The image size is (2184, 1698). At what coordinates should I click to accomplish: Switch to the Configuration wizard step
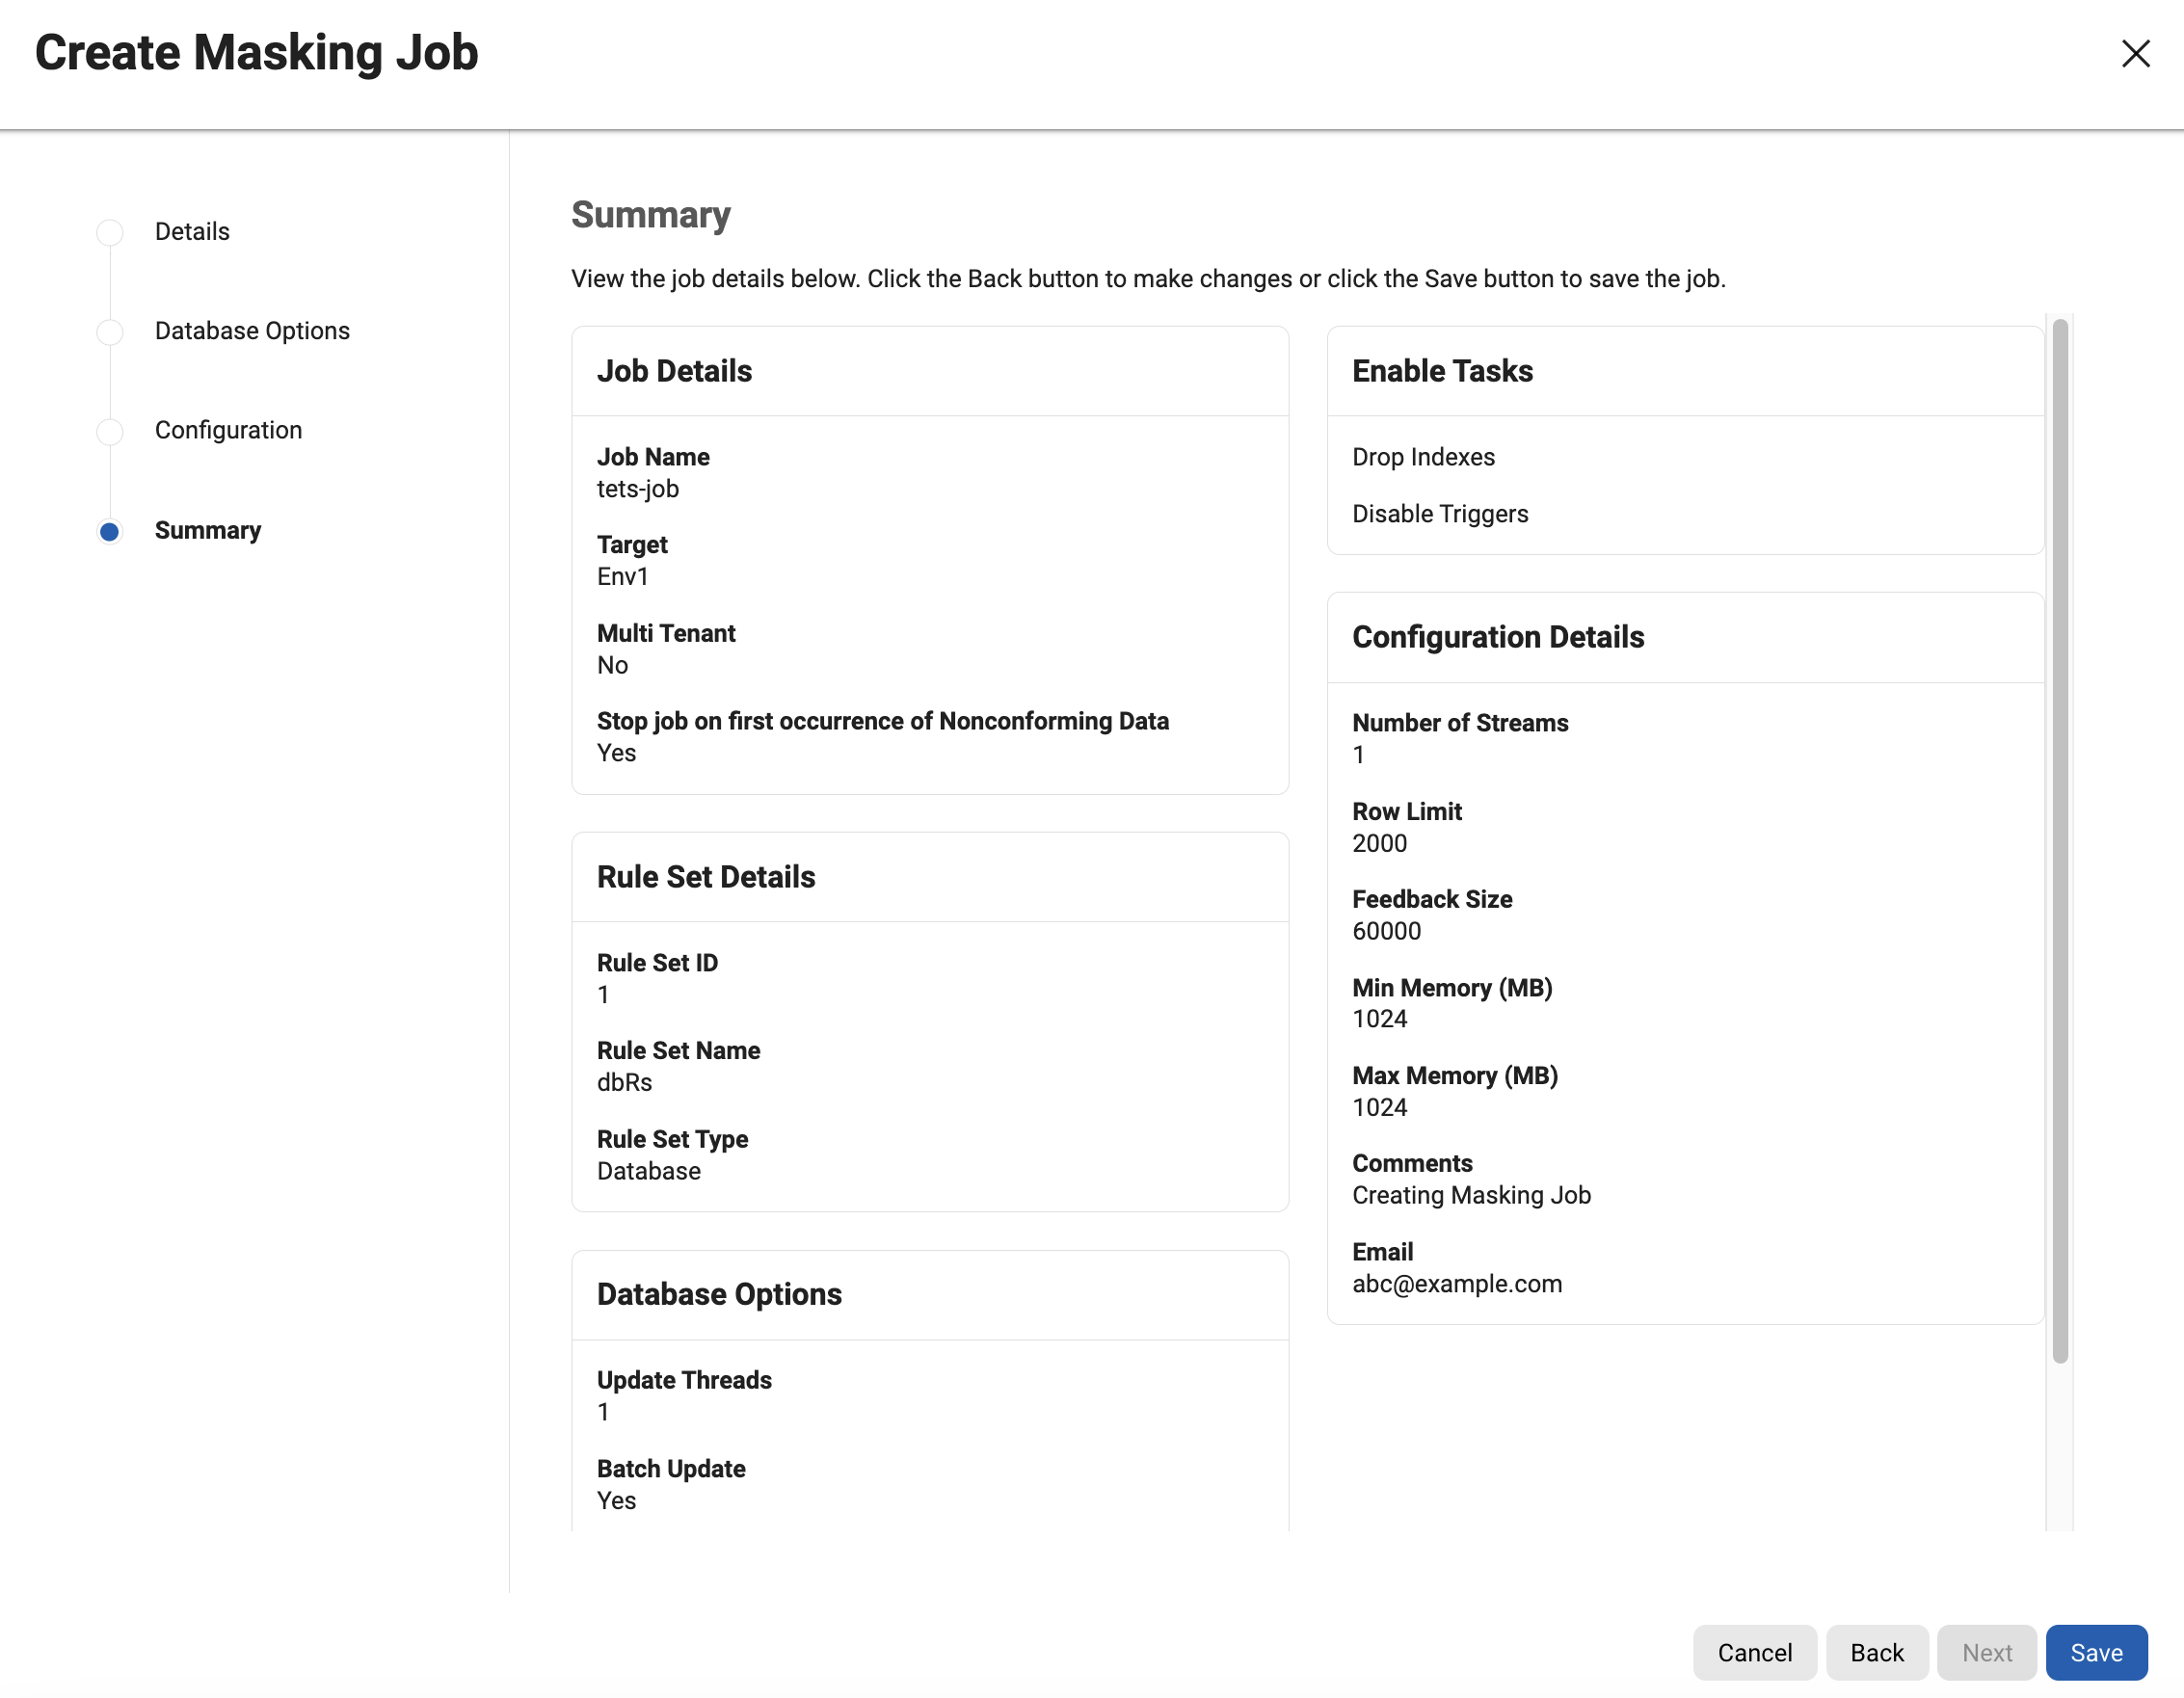(x=228, y=430)
